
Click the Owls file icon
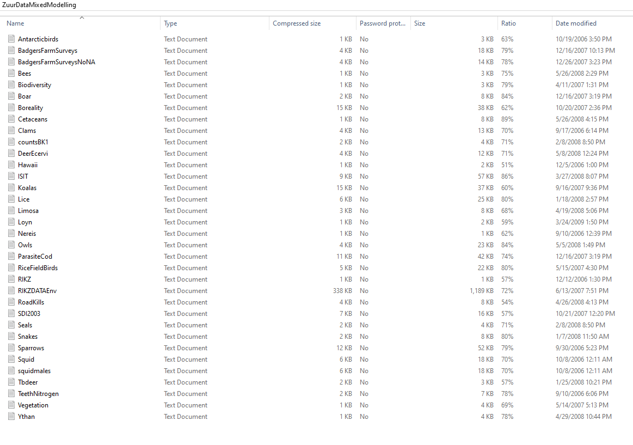tap(11, 245)
